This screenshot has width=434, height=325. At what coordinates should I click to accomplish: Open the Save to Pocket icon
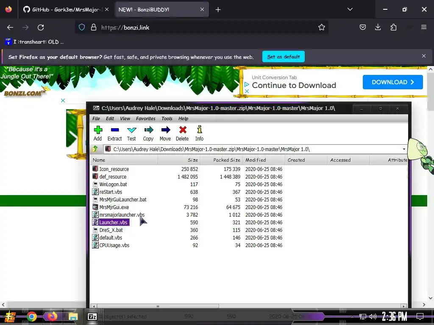(x=363, y=27)
